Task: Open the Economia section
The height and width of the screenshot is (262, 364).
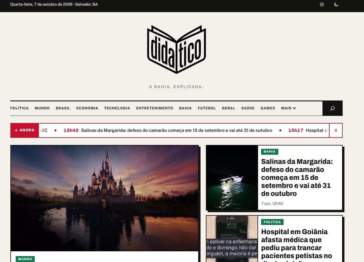Action: pyautogui.click(x=87, y=108)
